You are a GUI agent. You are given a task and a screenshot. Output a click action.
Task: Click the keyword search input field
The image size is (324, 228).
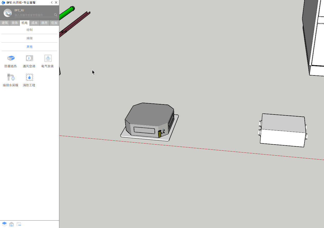click(x=33, y=15)
